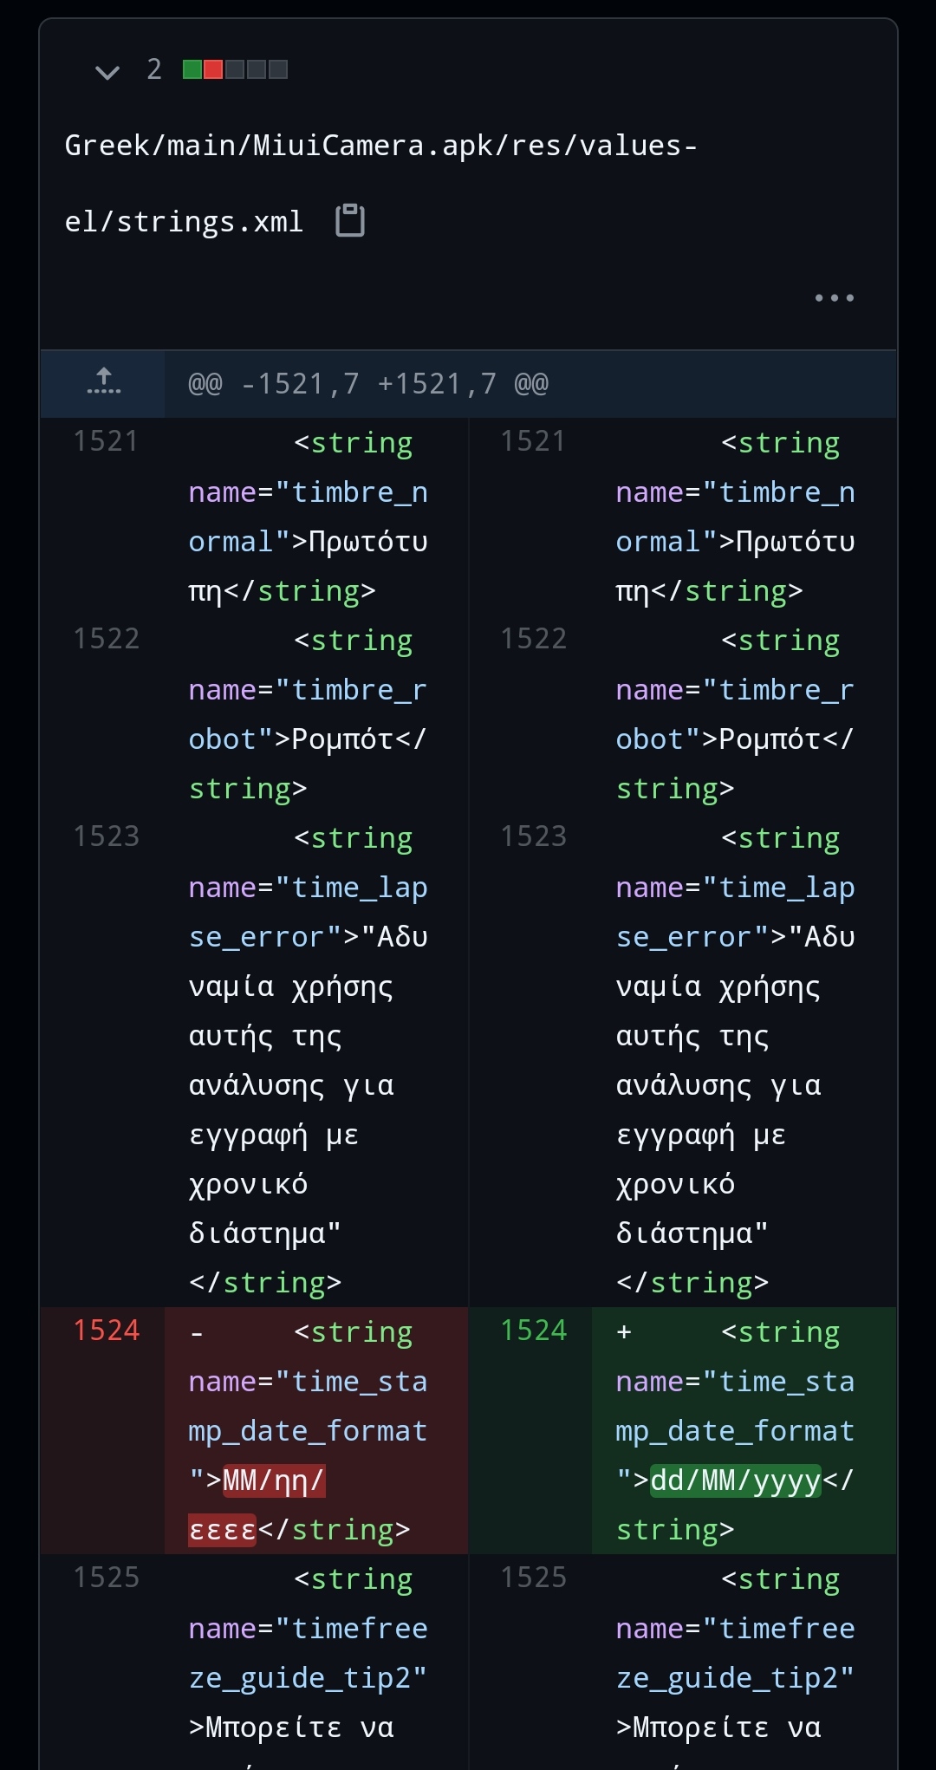
Task: Copy the file path with clipboard icon
Action: (x=350, y=221)
